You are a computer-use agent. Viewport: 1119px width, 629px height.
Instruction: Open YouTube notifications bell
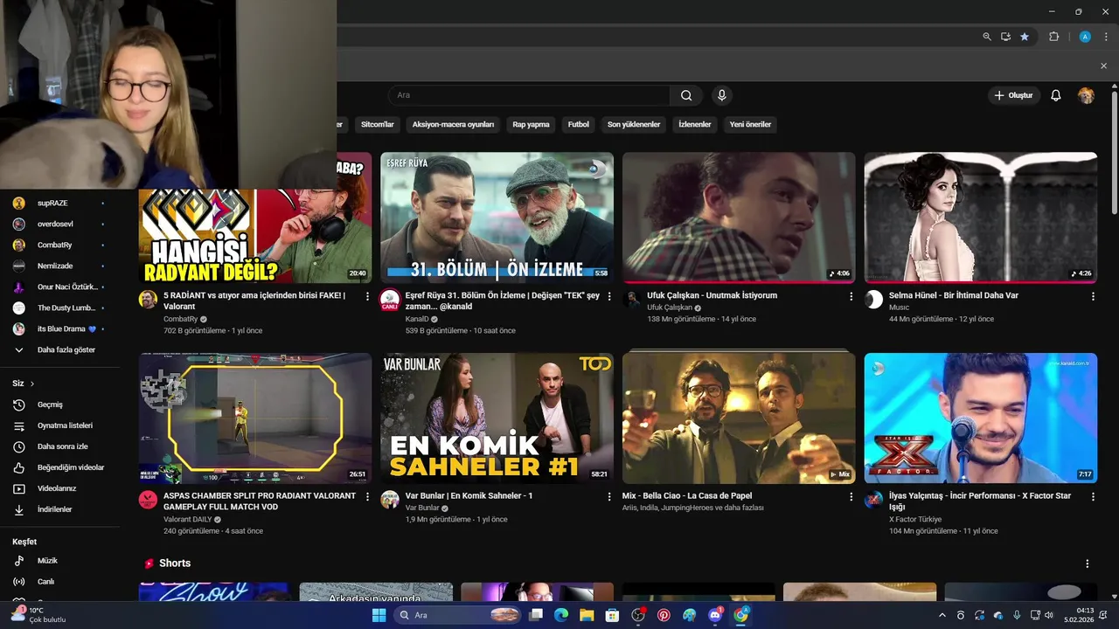[x=1055, y=95]
